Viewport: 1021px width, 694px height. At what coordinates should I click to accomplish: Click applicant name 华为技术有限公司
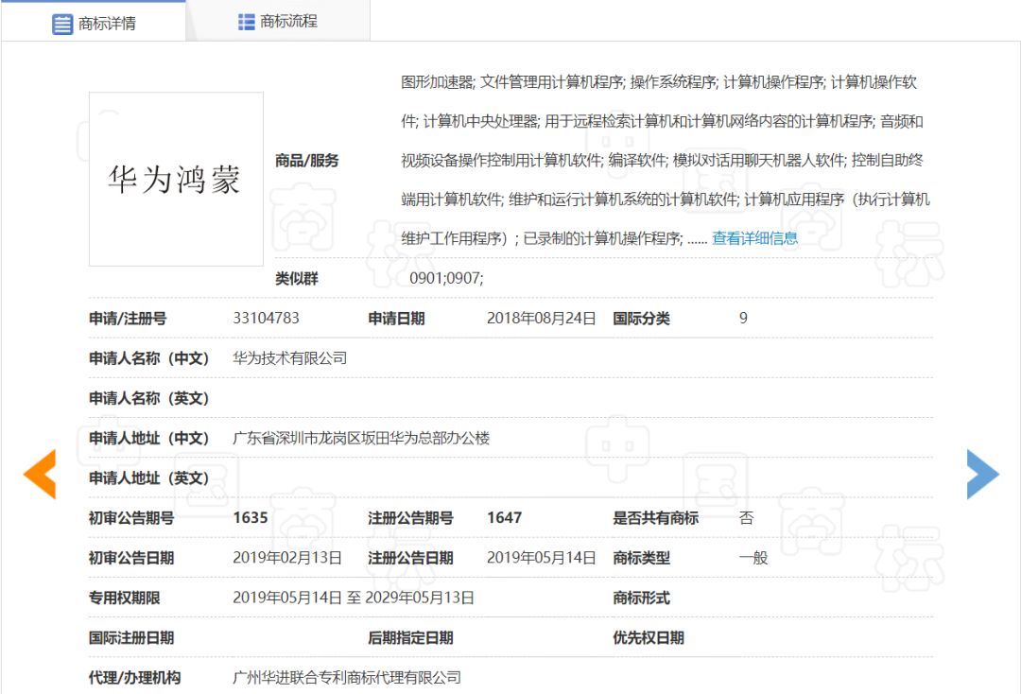[x=290, y=358]
